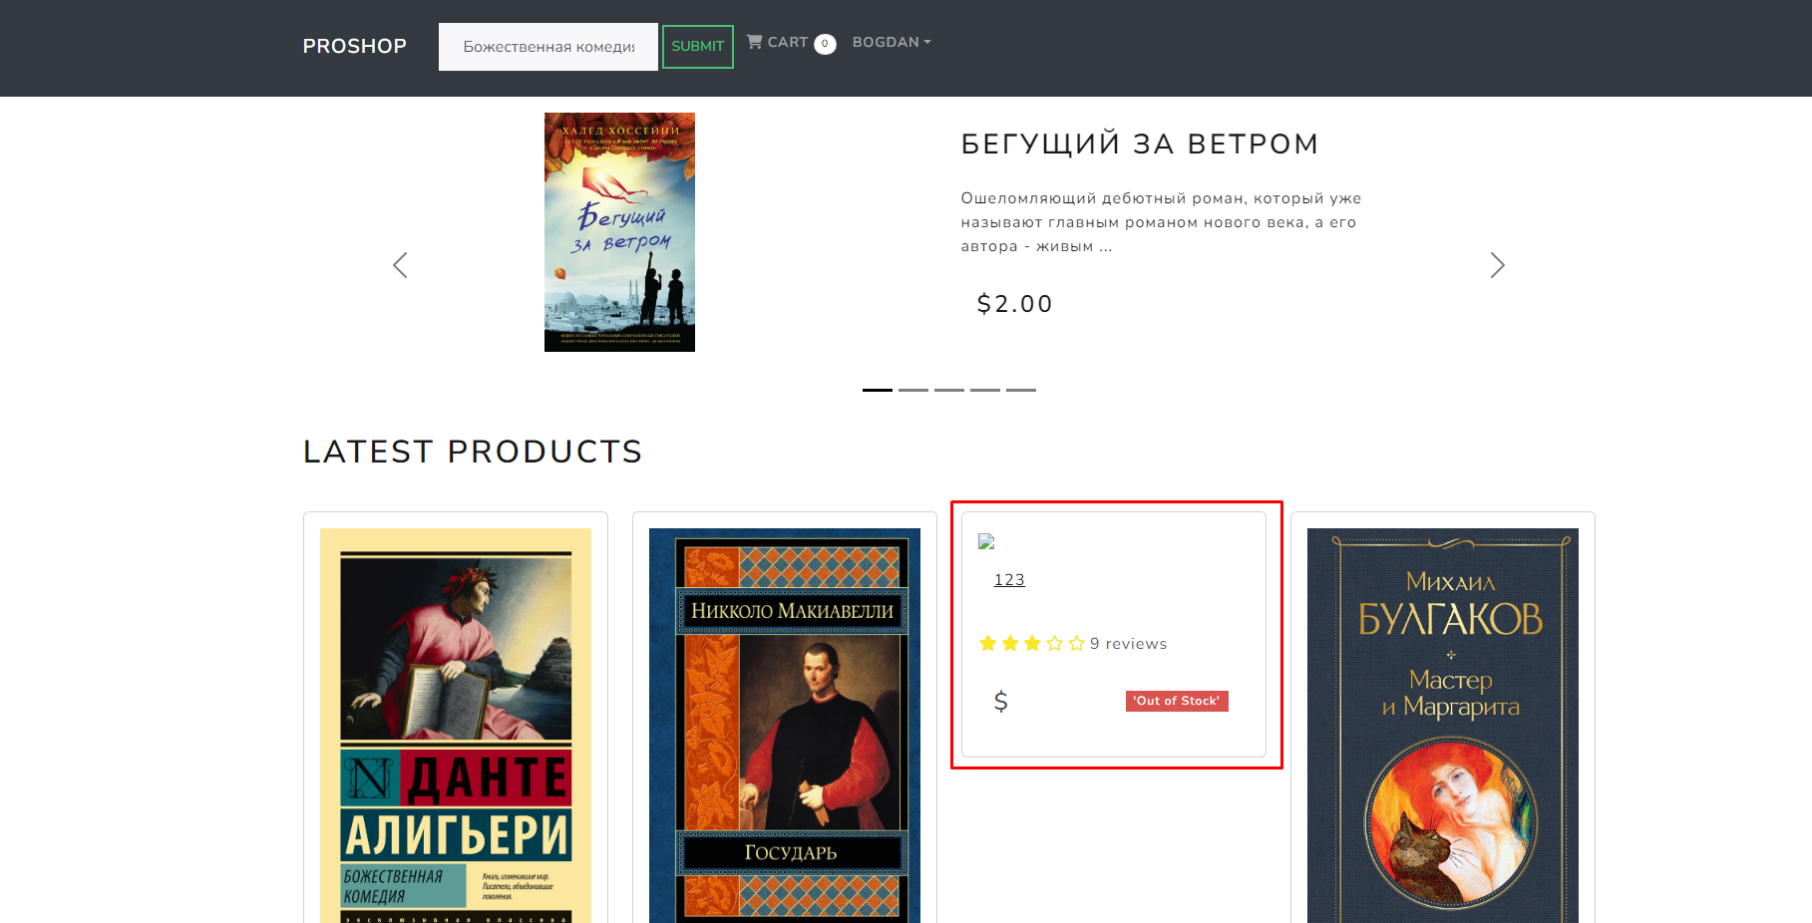Click the third rating star of product 123
The image size is (1812, 923).
(1032, 644)
